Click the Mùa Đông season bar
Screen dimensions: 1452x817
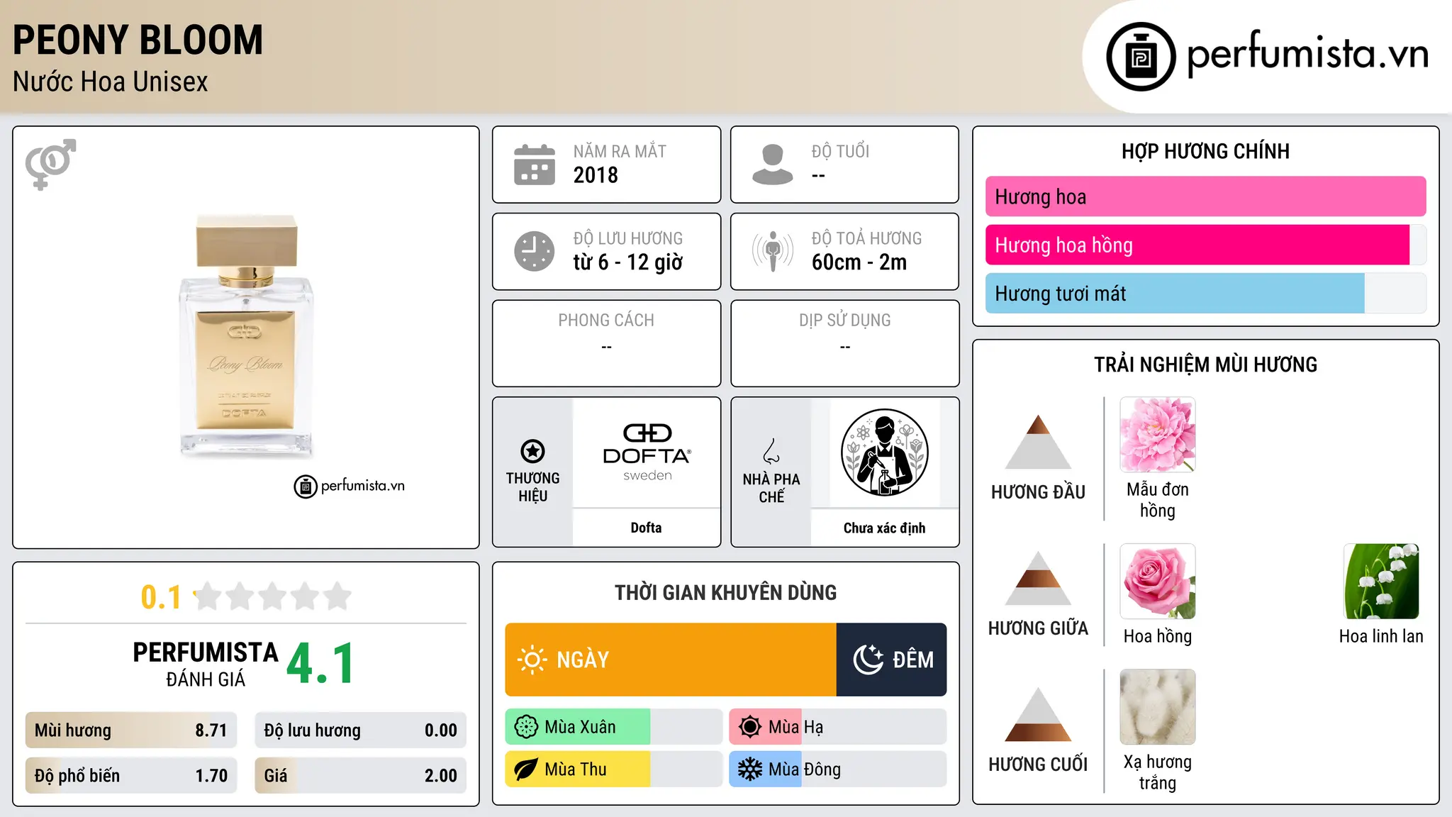(x=838, y=769)
